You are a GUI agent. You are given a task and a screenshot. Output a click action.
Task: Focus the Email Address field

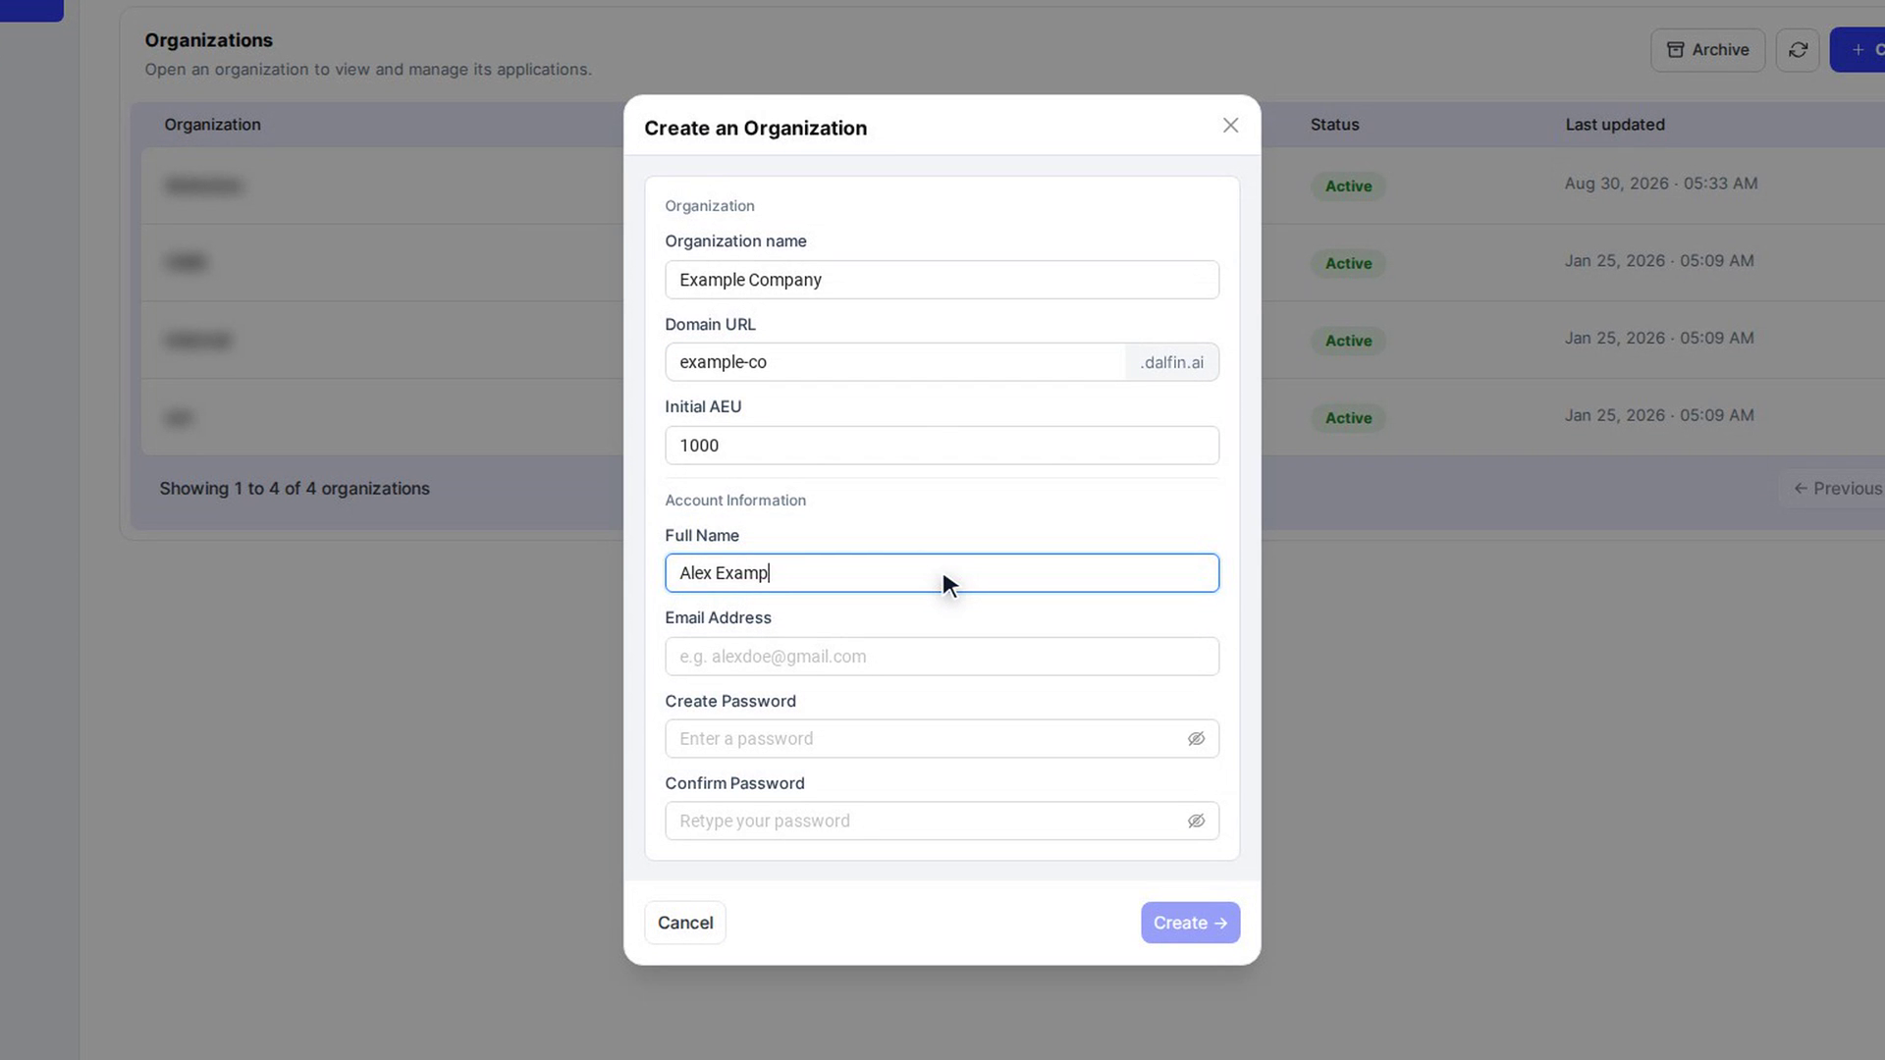pyautogui.click(x=942, y=657)
